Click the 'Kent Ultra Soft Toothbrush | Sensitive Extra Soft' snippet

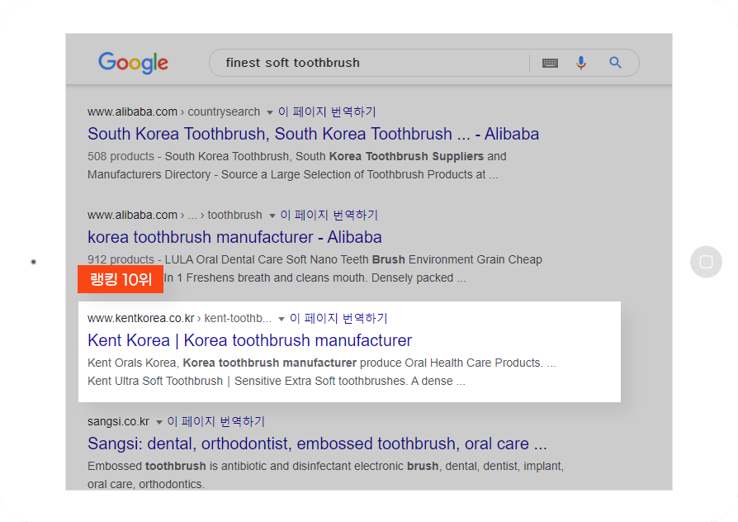tap(277, 381)
